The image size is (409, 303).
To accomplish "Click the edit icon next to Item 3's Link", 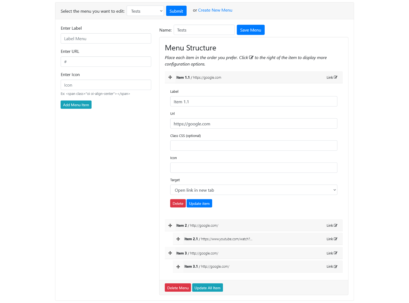I will pyautogui.click(x=335, y=253).
